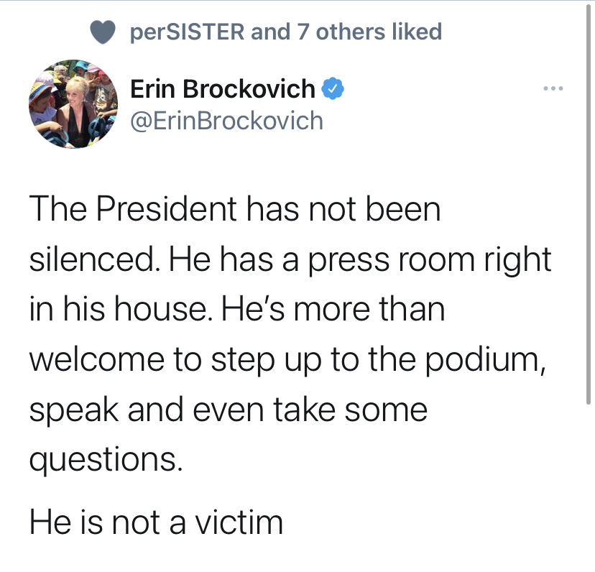Click perSISTER in the liked-by line
Screen dimensions: 595x572
[187, 32]
